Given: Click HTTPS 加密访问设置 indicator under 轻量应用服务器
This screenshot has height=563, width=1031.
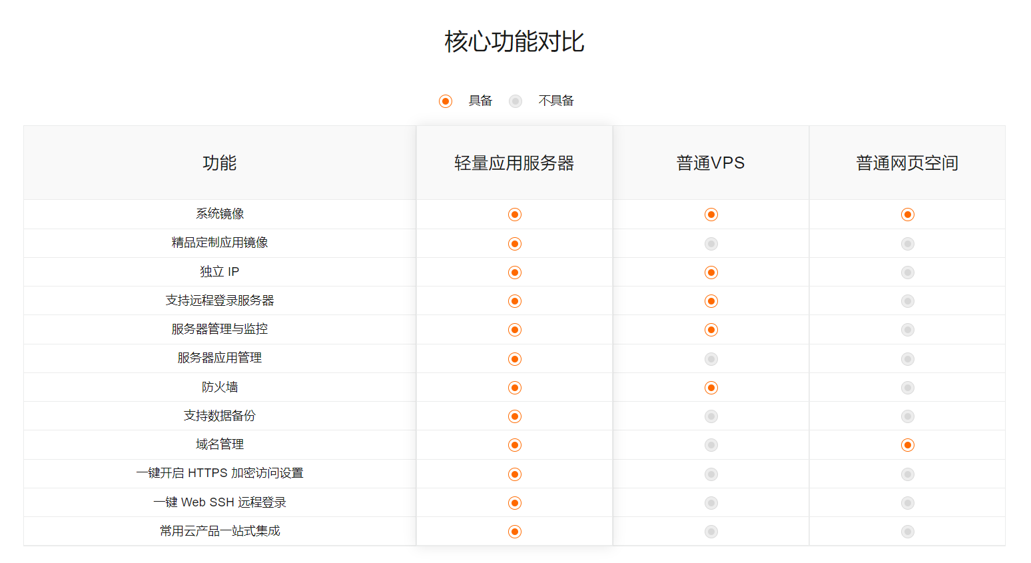Looking at the screenshot, I should 515,474.
